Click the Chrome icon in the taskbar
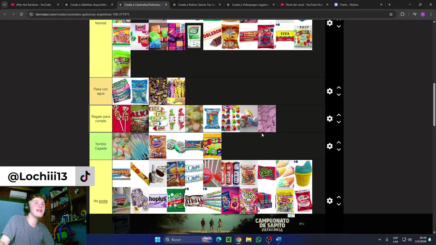Screen dimensions: 436x245 click(x=238, y=240)
